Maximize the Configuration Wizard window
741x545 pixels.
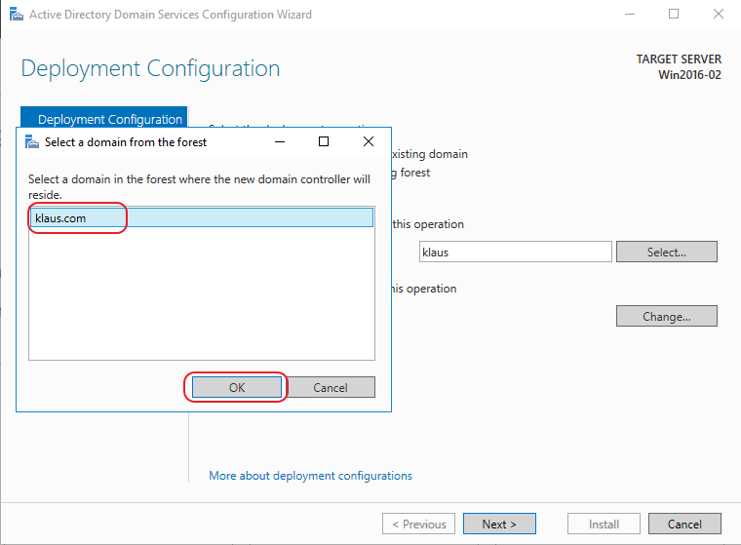tap(674, 15)
